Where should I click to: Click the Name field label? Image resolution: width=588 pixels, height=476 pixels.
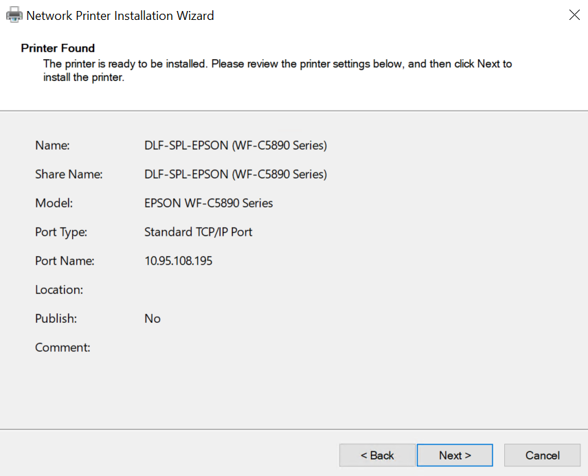click(x=52, y=146)
